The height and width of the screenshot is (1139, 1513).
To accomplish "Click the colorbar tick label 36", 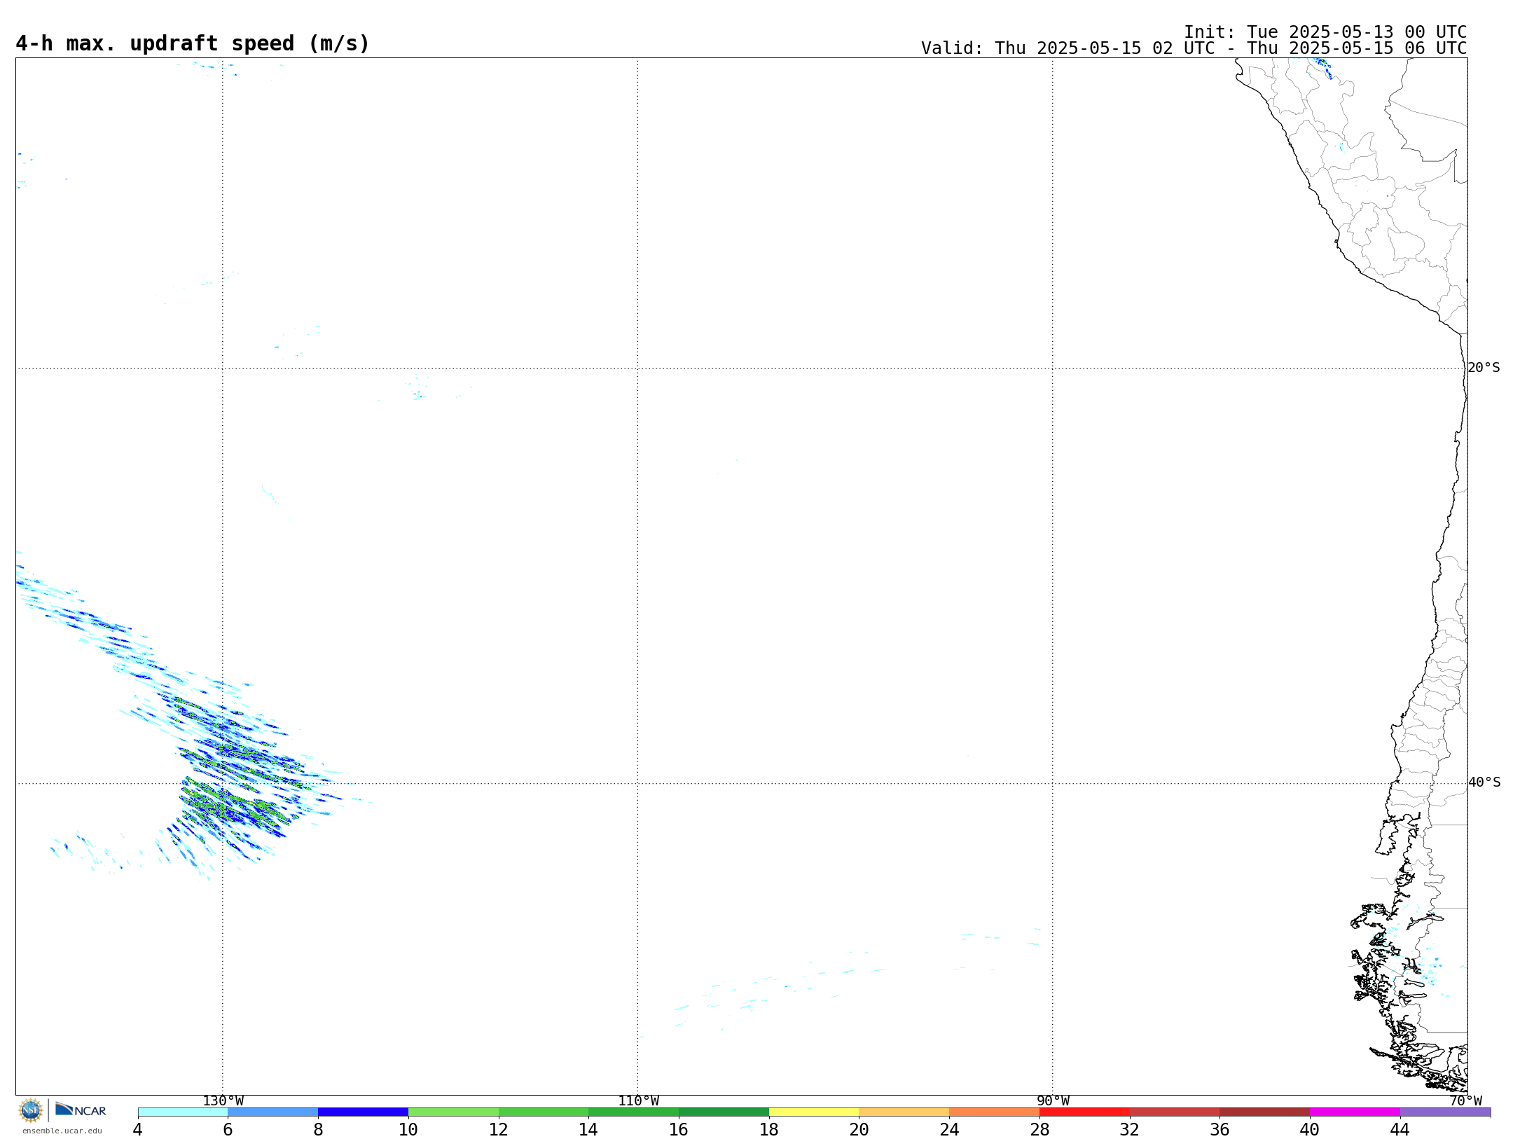I will [1220, 1130].
